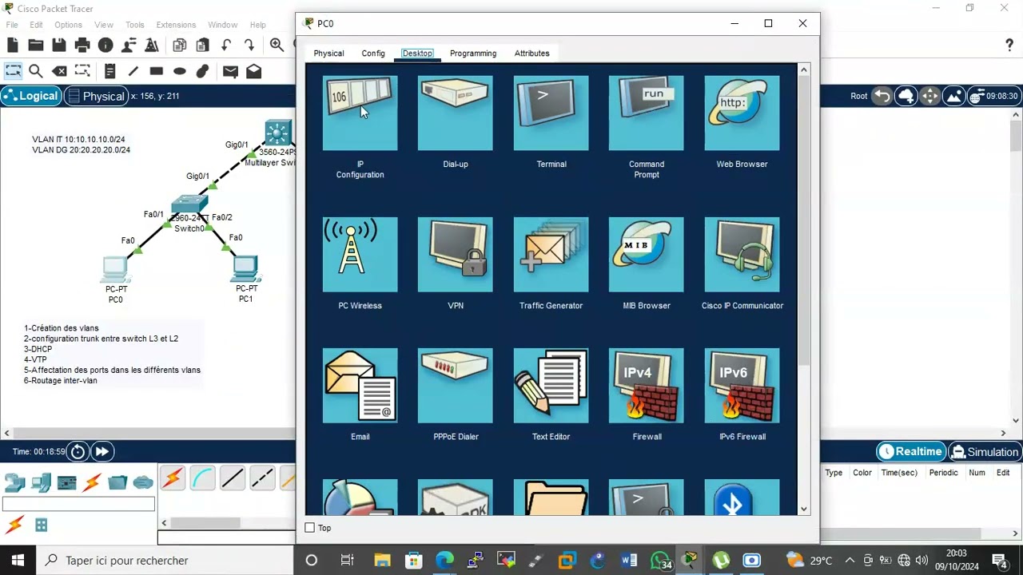
Task: Click the Zoom In magnifier icon
Action: [277, 46]
